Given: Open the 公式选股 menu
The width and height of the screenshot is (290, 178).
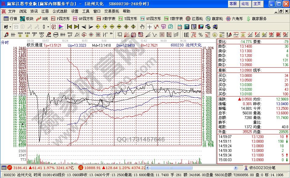Looking at the screenshot, I should coord(60,11).
